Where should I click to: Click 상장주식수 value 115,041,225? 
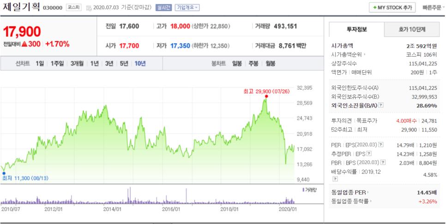click(423, 64)
